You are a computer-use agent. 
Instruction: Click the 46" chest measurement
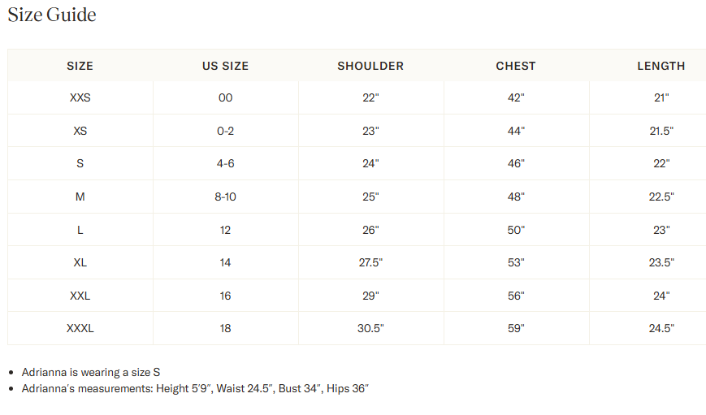point(516,163)
